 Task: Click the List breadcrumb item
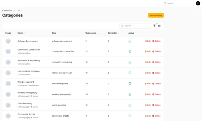[x=18, y=10]
